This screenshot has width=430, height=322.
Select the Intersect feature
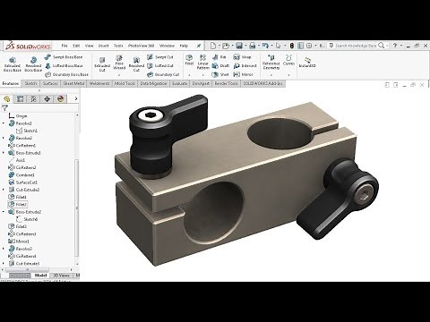(245, 65)
